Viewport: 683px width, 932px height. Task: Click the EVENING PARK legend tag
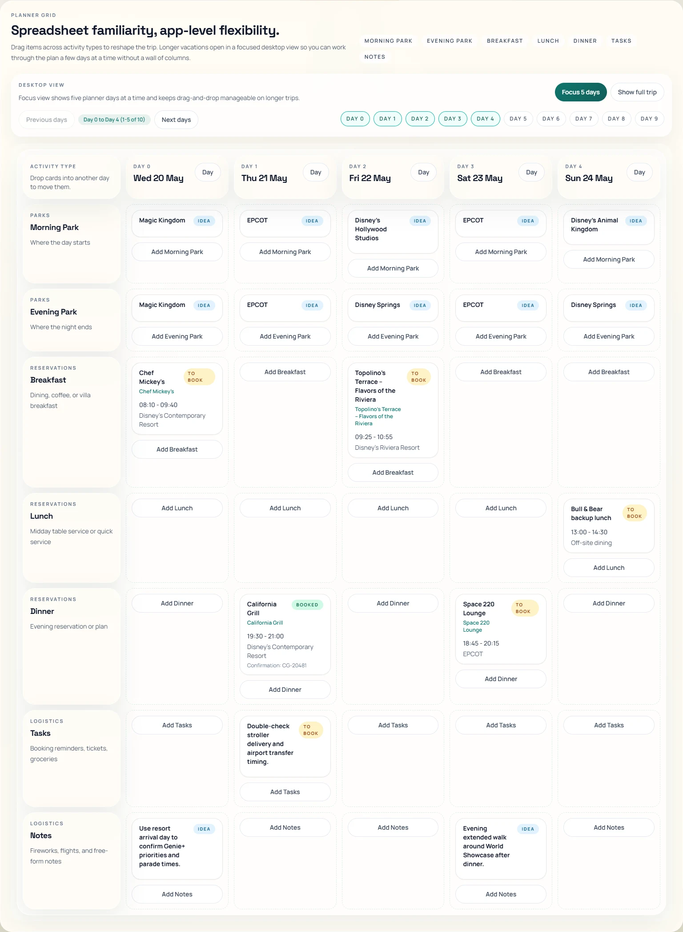coord(450,41)
